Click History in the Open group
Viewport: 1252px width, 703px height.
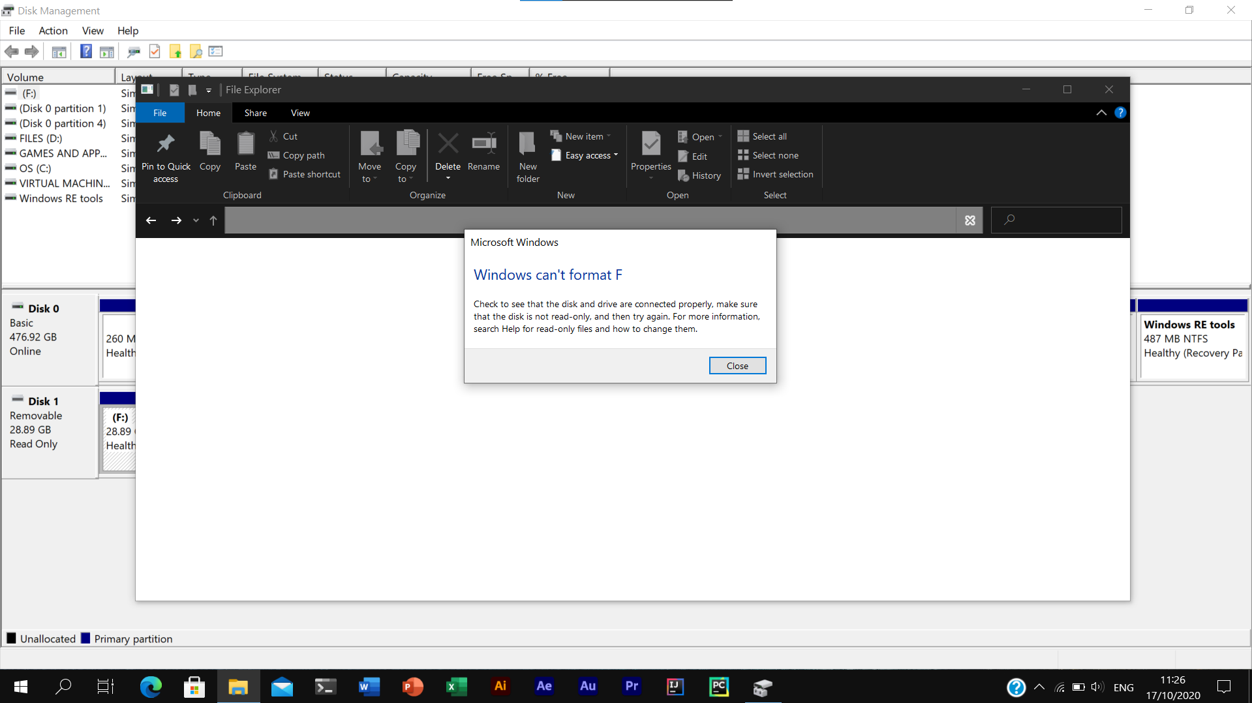point(699,175)
